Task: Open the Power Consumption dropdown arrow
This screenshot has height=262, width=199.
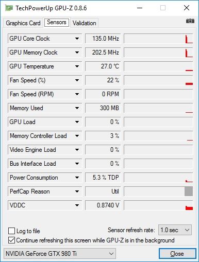Action: (x=77, y=178)
